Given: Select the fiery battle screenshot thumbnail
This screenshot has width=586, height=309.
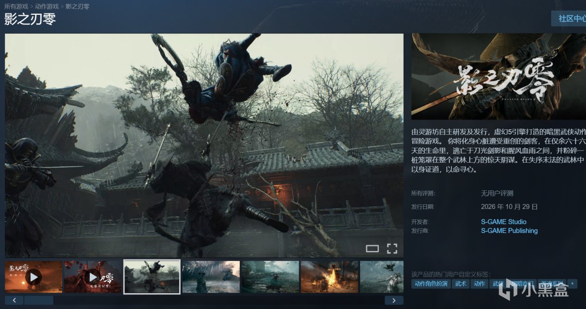Looking at the screenshot, I should coord(330,277).
